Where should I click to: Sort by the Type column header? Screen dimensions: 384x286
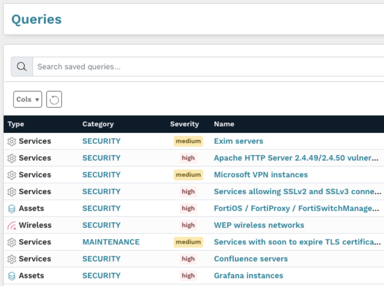click(16, 124)
